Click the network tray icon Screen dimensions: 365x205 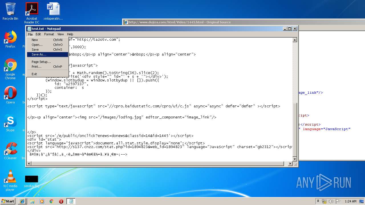(324, 201)
